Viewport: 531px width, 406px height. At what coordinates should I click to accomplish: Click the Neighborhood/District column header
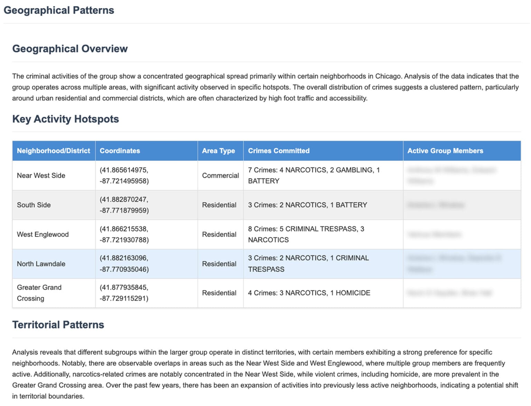tap(53, 151)
